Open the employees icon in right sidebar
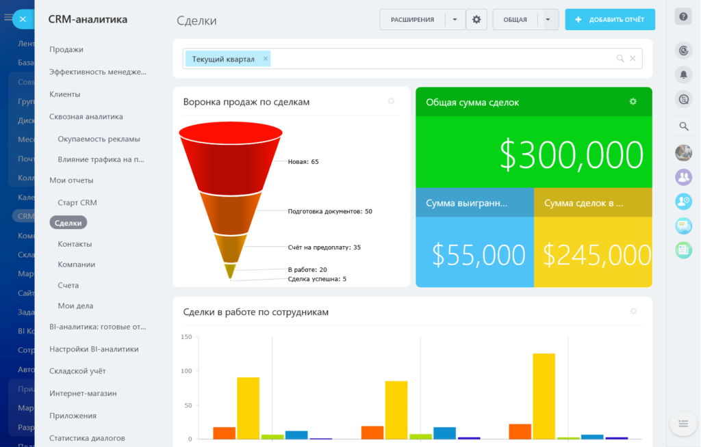Image resolution: width=701 pixels, height=447 pixels. [x=683, y=177]
